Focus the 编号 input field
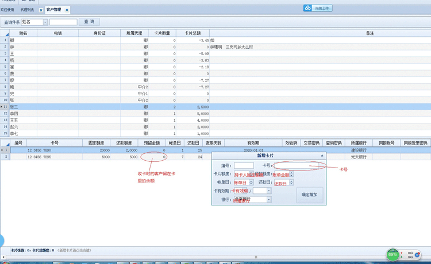 244,165
